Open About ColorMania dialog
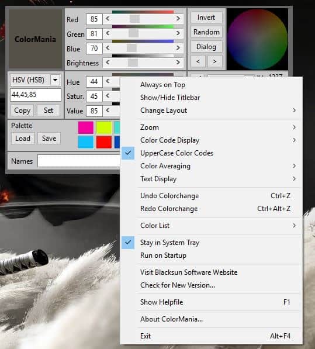 pos(211,319)
